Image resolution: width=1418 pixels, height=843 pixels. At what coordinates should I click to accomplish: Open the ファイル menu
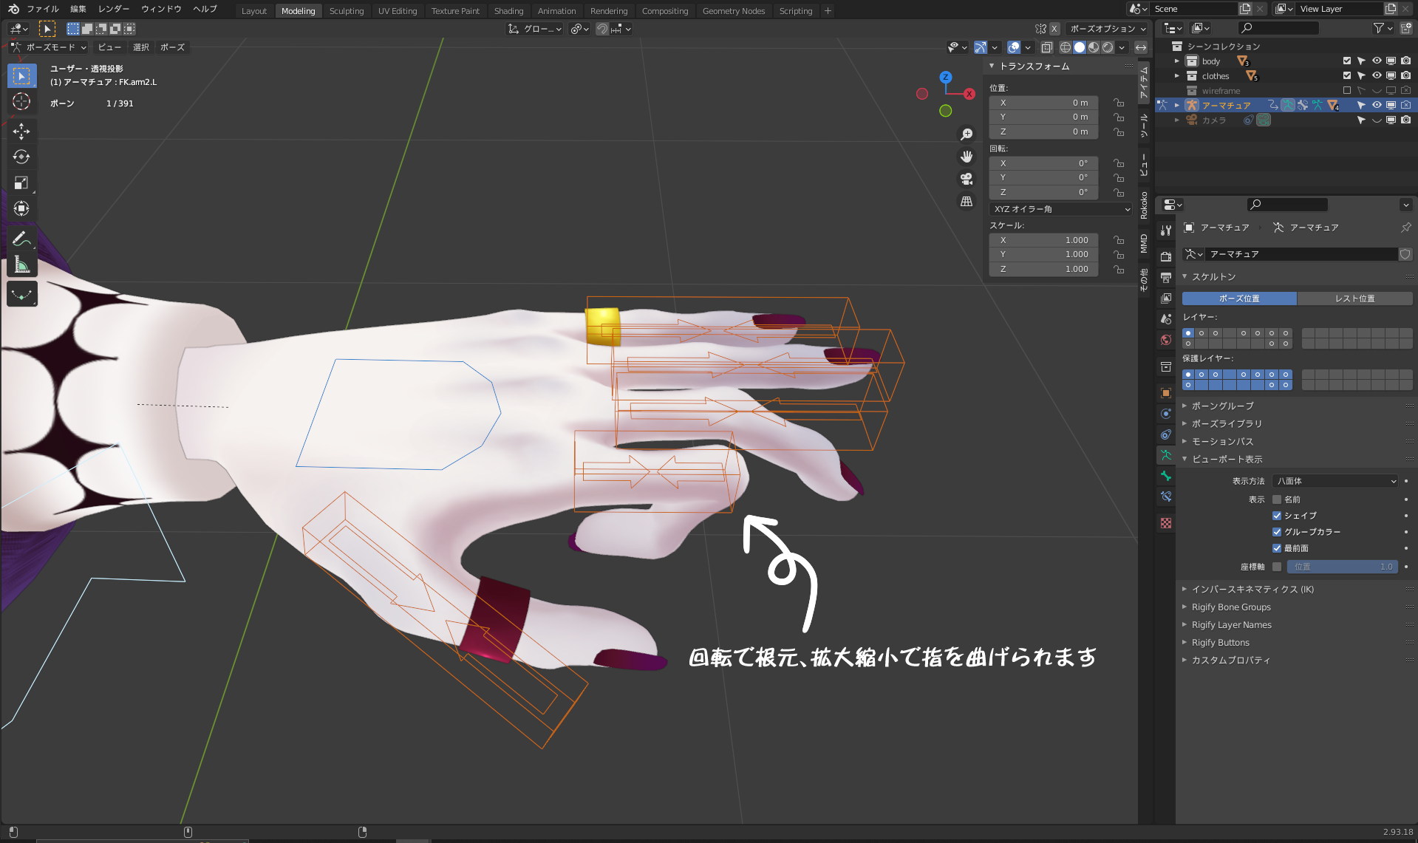tap(42, 9)
